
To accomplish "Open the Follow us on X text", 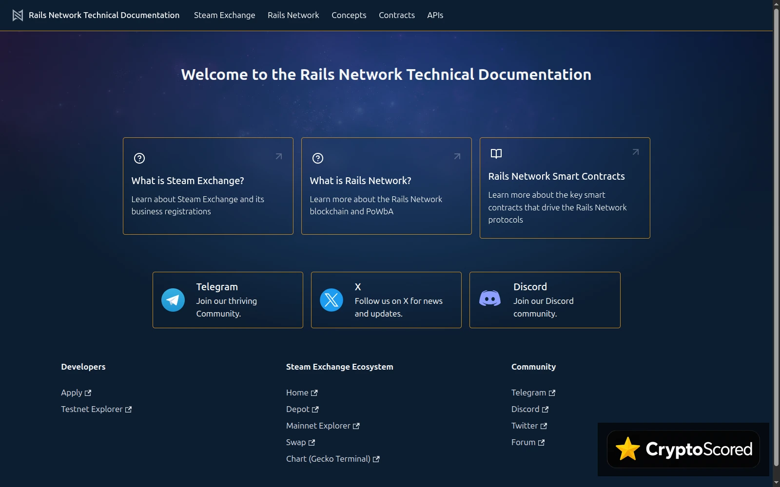I will click(x=399, y=307).
